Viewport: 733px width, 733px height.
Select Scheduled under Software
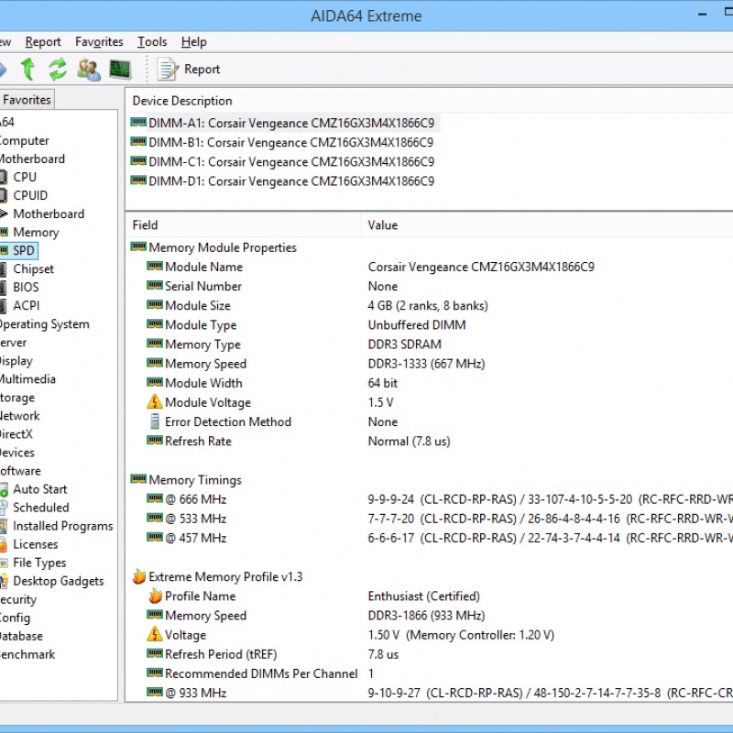coord(41,508)
